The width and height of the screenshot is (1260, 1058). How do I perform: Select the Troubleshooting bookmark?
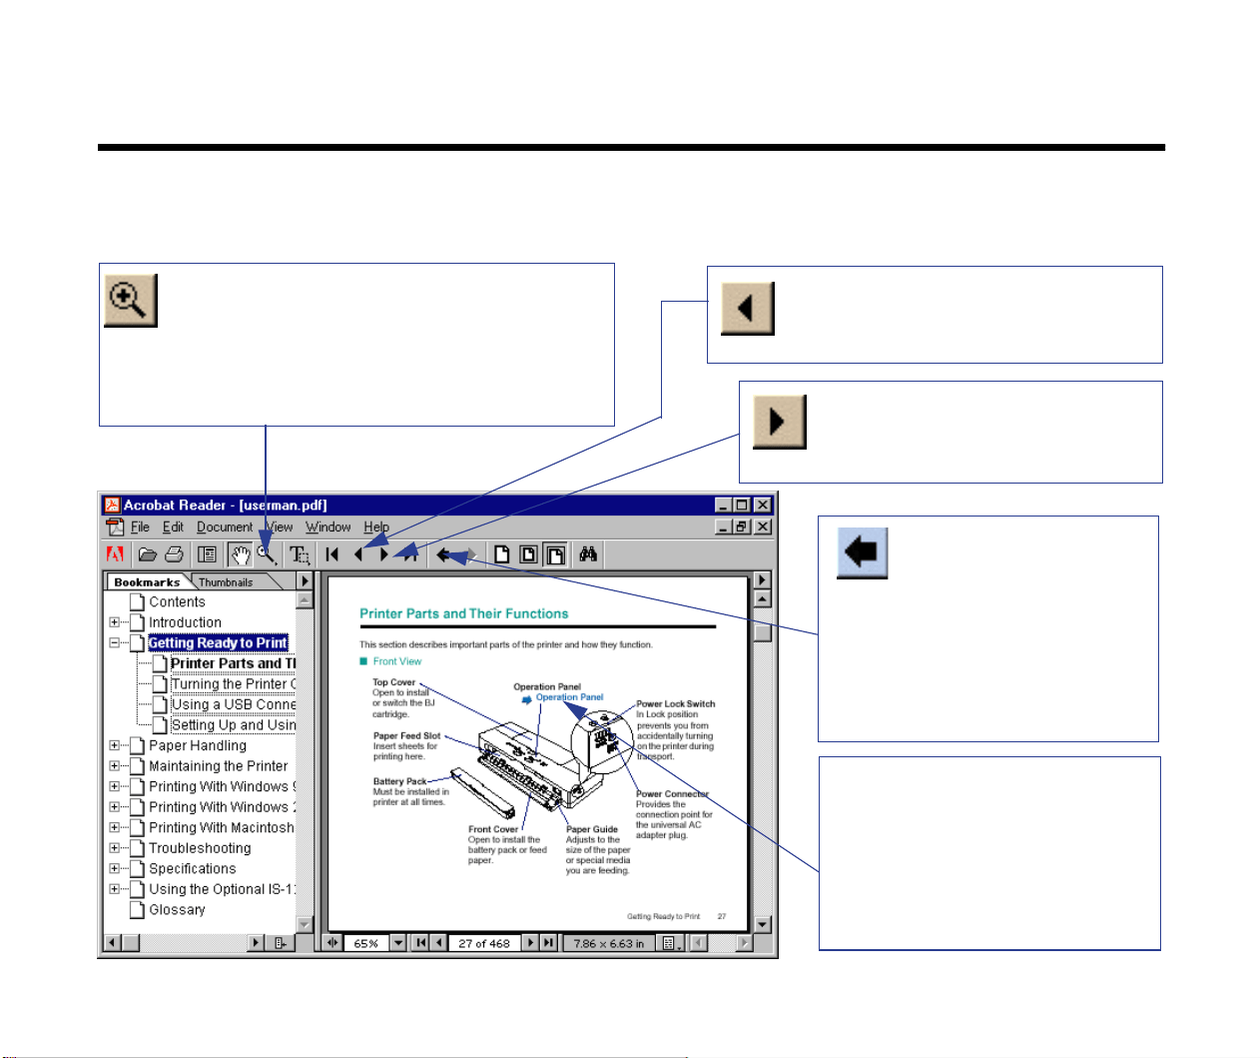(x=200, y=848)
